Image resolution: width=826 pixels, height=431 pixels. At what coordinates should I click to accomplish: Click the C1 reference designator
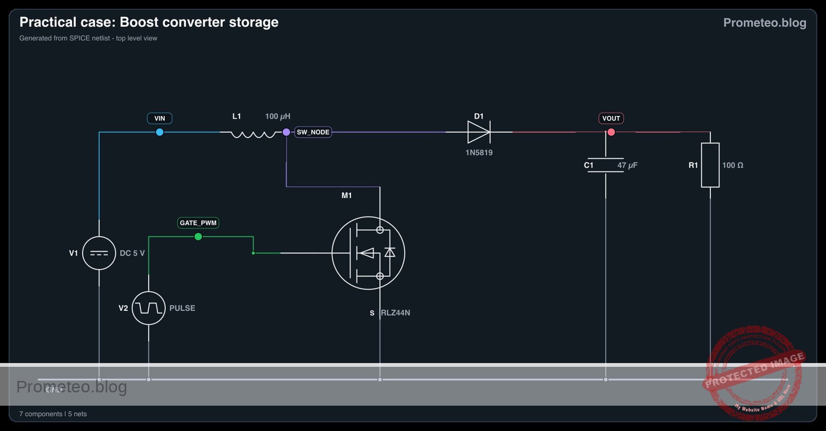pos(589,165)
